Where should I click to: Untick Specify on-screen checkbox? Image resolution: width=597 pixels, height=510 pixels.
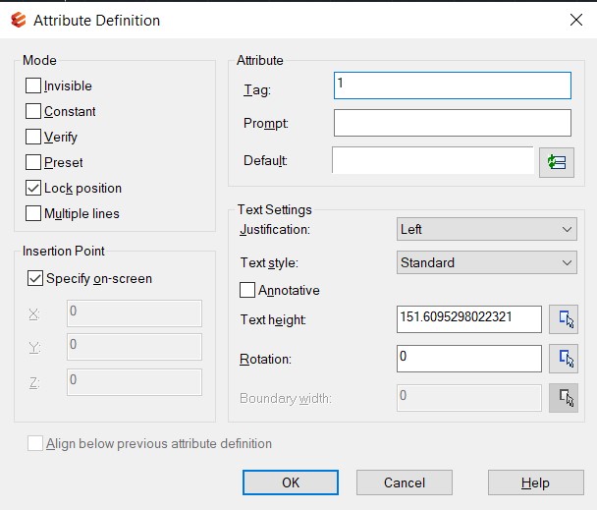[35, 279]
